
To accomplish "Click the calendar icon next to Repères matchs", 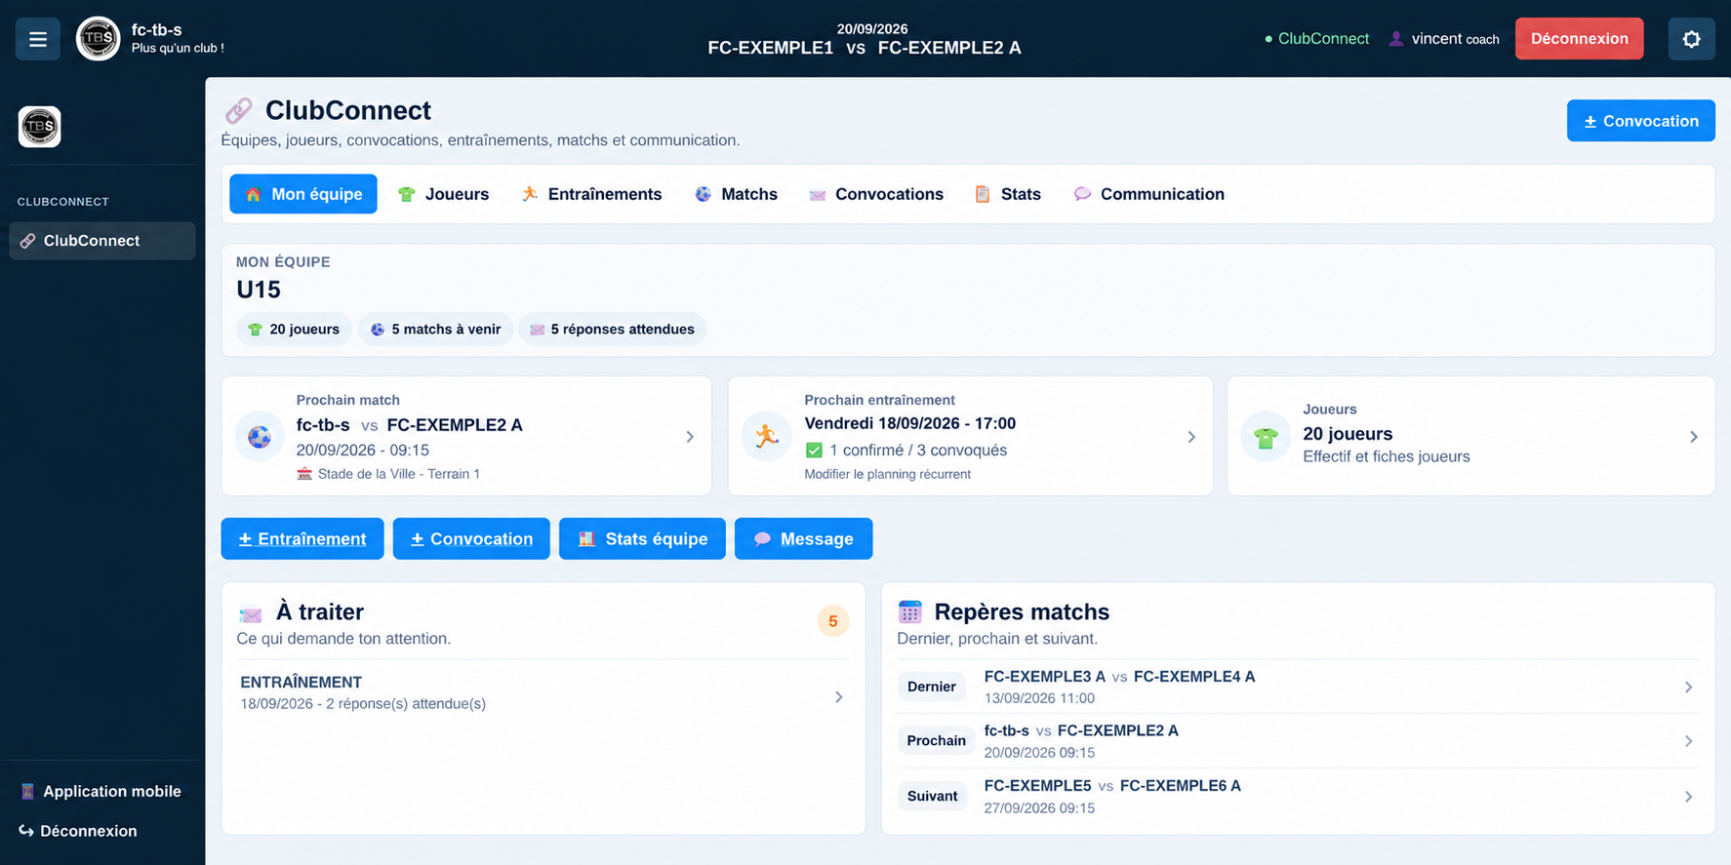I will (x=909, y=611).
